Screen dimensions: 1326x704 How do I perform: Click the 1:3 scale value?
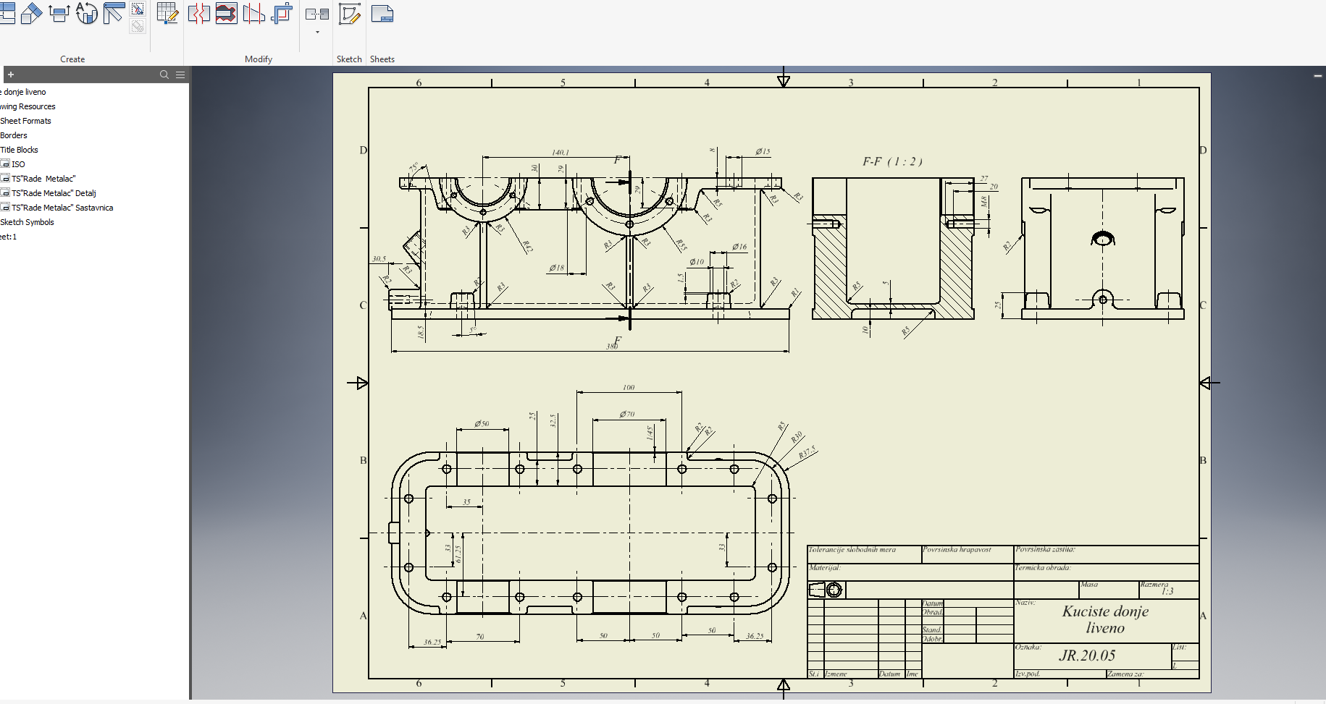(x=1167, y=591)
